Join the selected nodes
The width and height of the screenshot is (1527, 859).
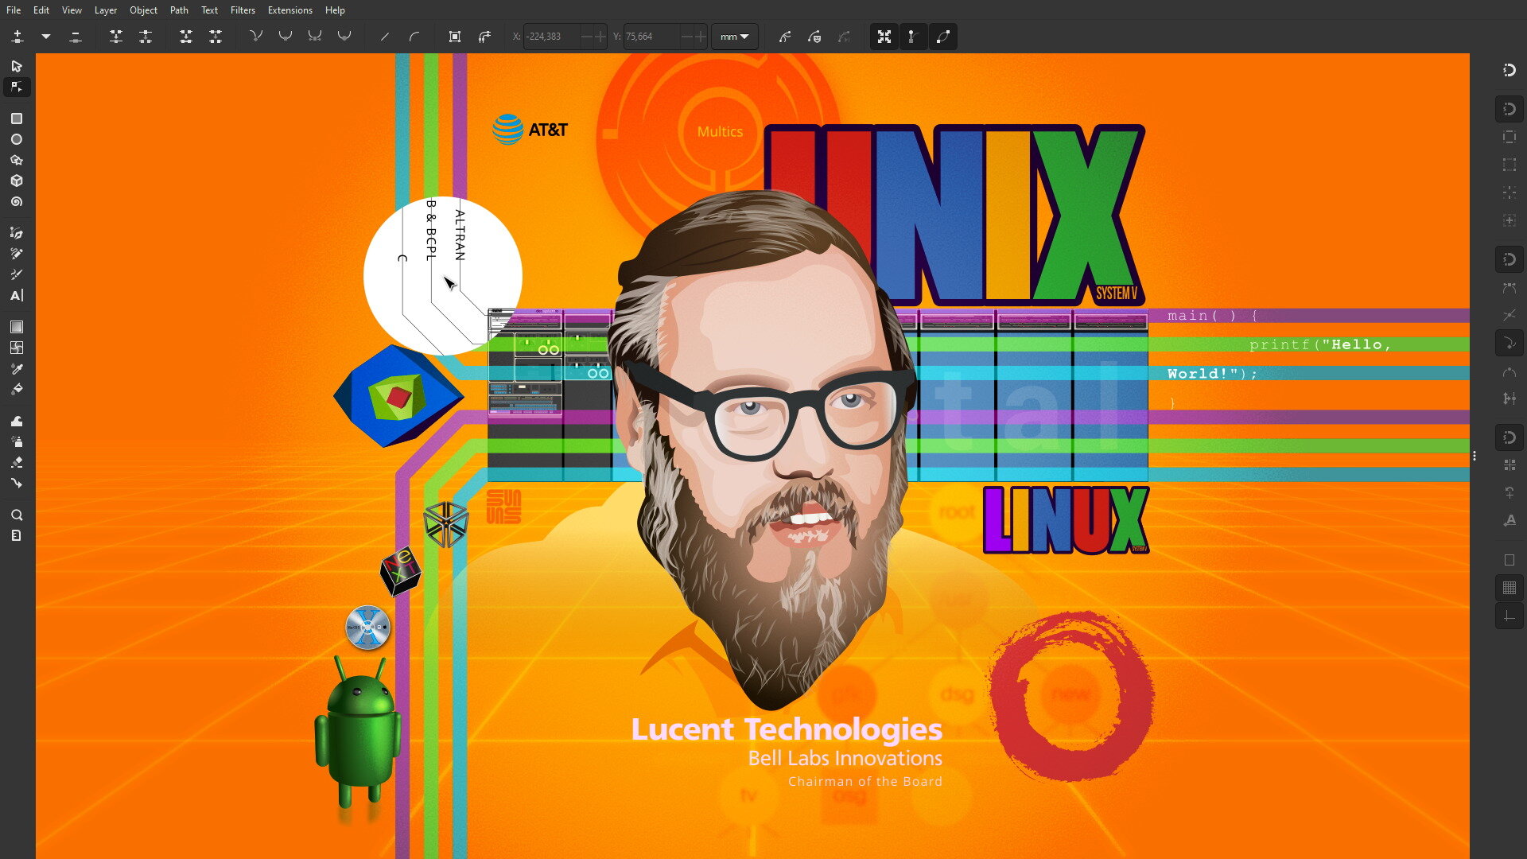coord(116,37)
